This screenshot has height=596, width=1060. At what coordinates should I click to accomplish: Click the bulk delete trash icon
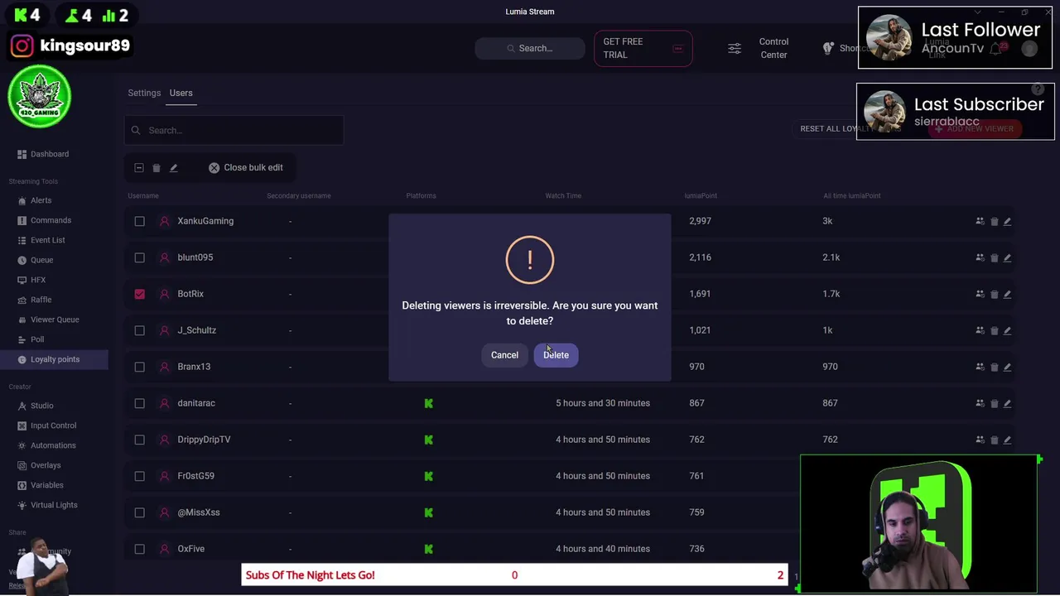(x=157, y=168)
